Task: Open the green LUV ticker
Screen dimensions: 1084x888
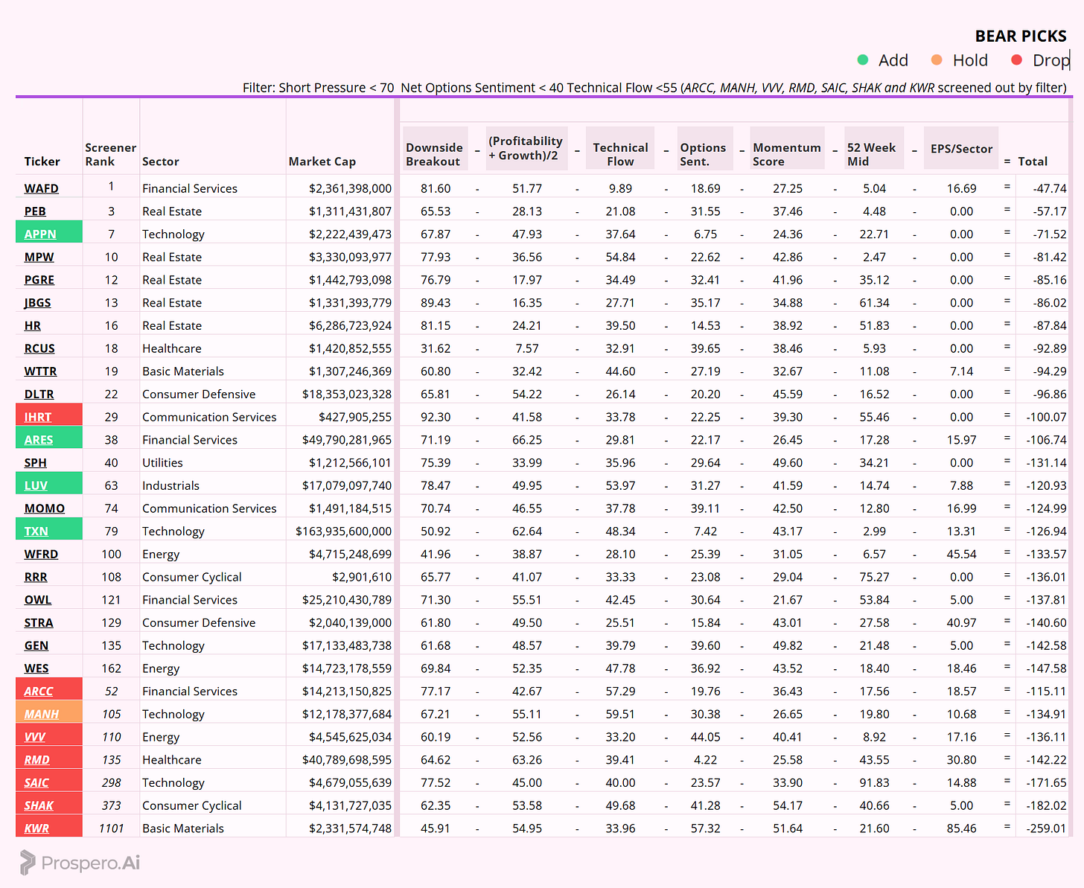Action: pos(36,485)
